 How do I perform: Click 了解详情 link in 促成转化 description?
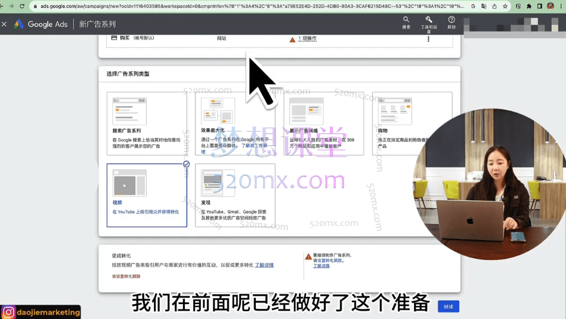coord(264,265)
